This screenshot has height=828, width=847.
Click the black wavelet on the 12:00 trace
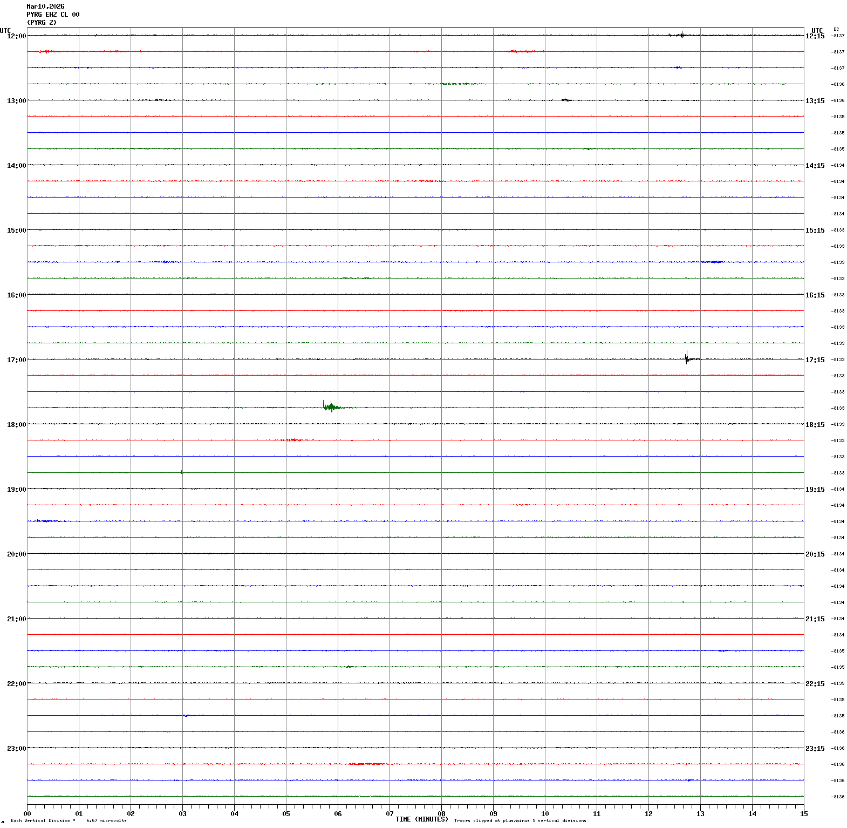click(x=681, y=35)
